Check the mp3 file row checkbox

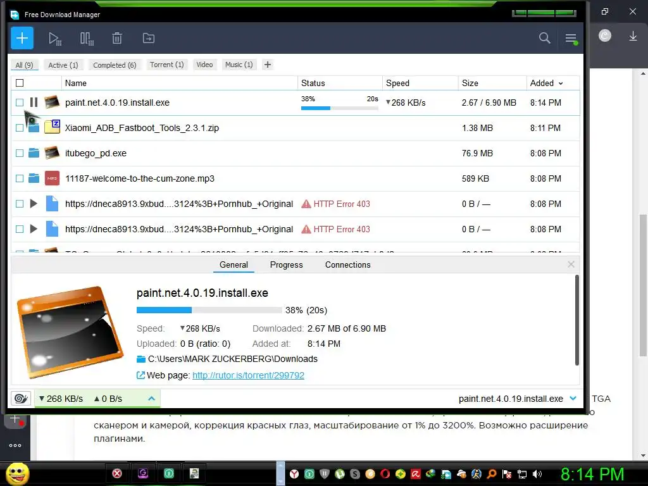[20, 178]
